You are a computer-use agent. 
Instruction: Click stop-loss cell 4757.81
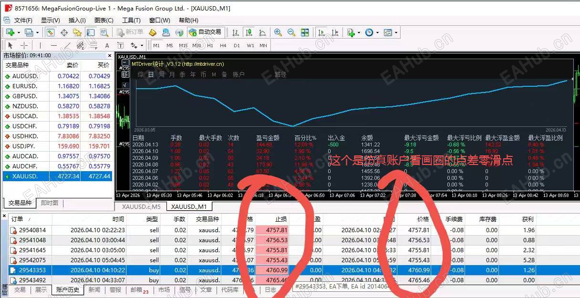(273, 230)
